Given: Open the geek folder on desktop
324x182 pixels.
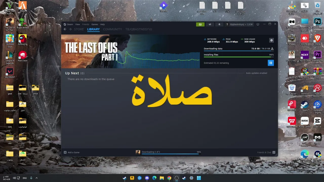Looking at the screenshot, I should click(x=10, y=89).
